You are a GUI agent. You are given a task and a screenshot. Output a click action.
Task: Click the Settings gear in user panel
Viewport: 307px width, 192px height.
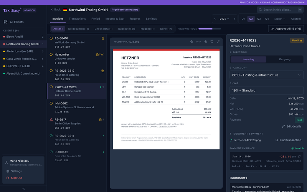(x=8, y=171)
